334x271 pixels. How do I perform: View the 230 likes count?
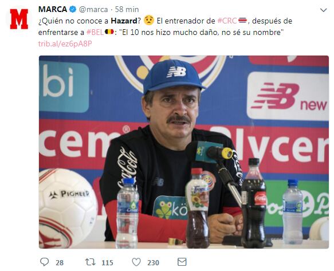point(153,262)
